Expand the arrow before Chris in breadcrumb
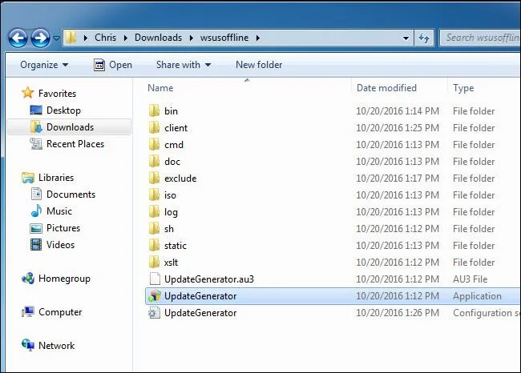Viewport: 521px width, 373px height. coord(86,38)
